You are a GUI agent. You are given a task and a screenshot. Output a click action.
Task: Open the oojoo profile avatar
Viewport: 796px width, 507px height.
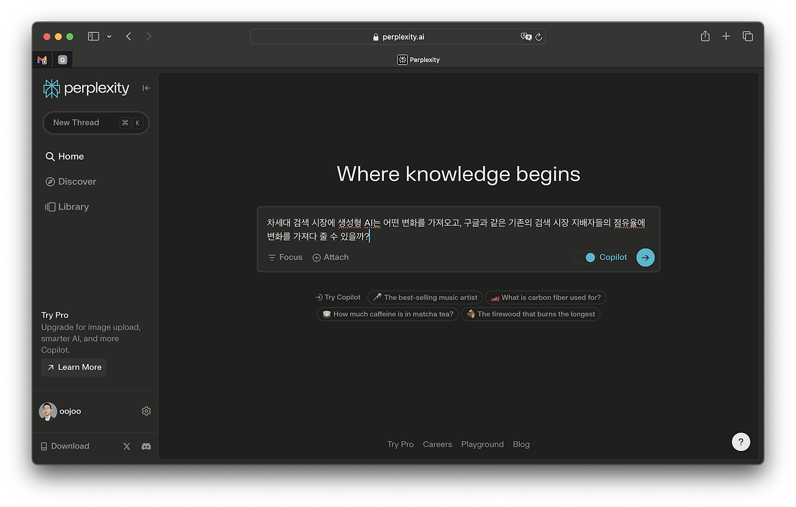pyautogui.click(x=48, y=411)
